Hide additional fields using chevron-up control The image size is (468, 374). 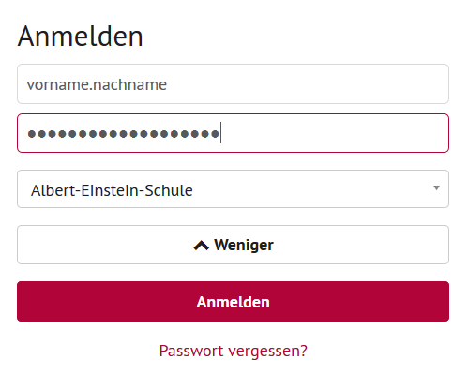[201, 246]
